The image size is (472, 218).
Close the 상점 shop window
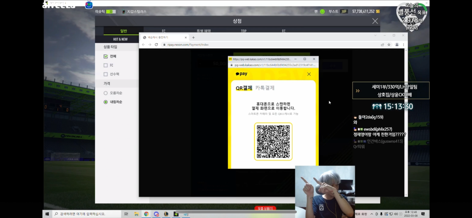click(x=375, y=21)
